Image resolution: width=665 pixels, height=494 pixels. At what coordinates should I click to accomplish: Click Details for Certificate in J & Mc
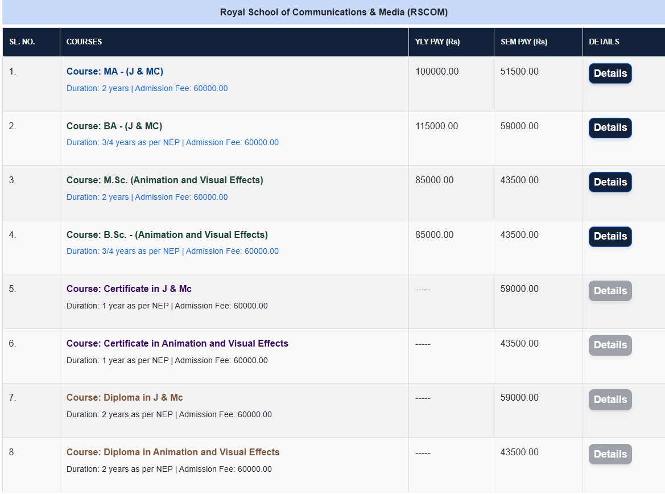pos(610,291)
